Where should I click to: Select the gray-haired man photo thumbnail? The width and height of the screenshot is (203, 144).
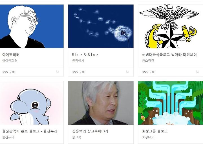click(x=101, y=103)
